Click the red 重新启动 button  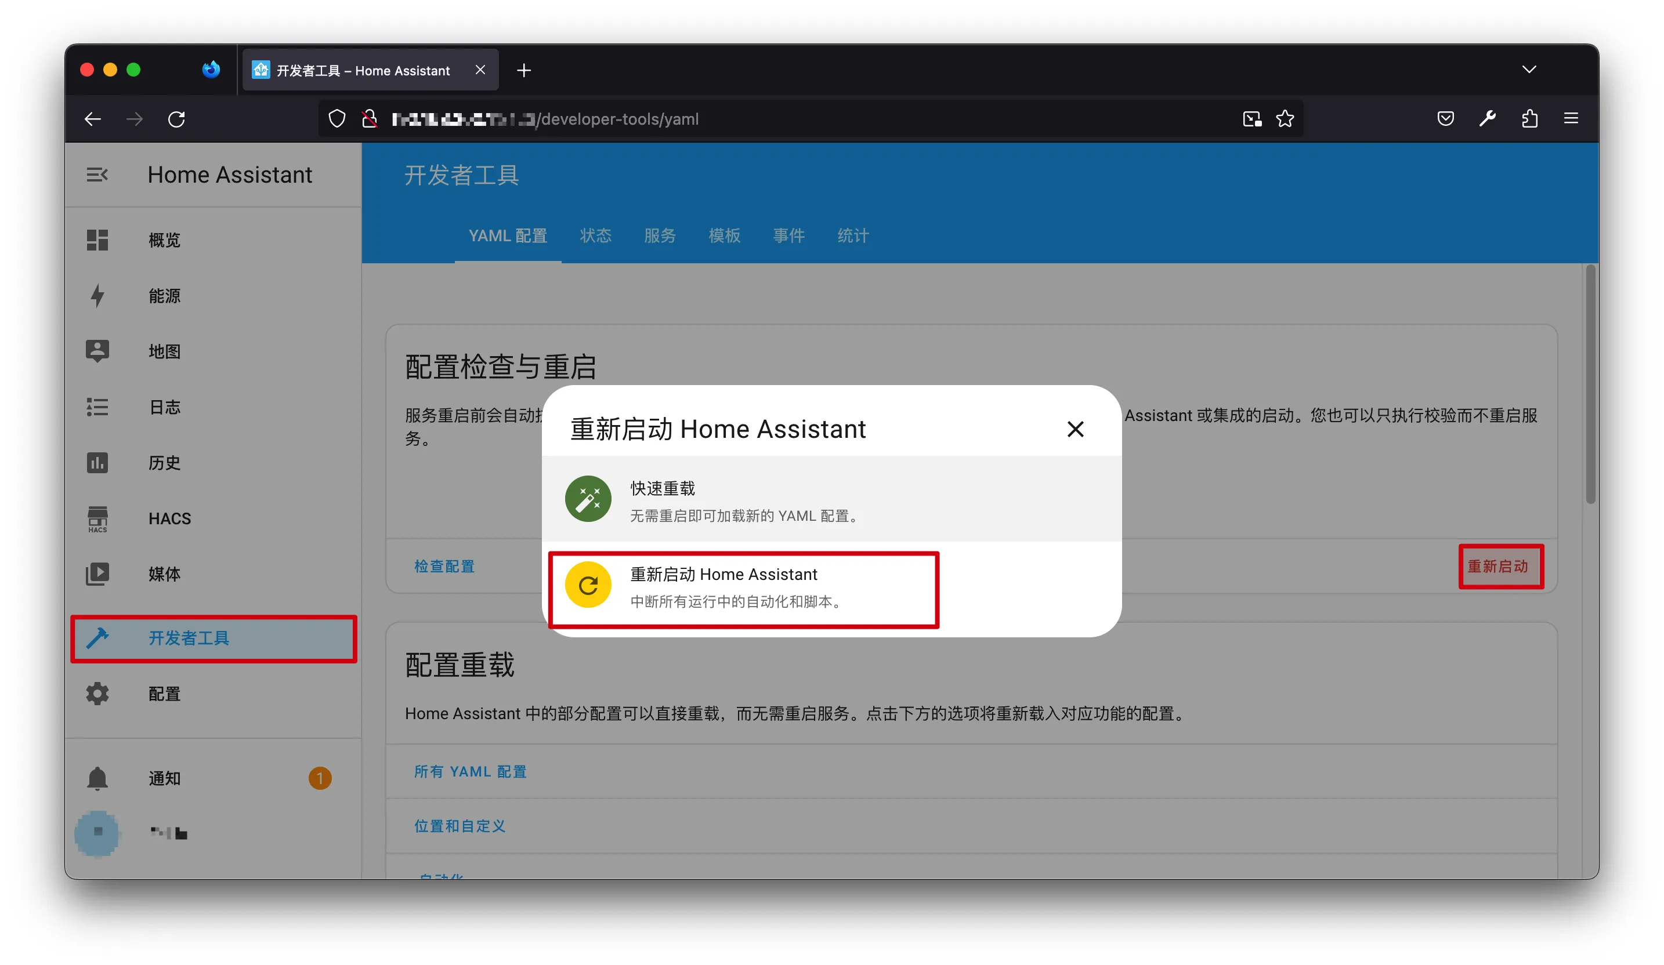coord(1497,567)
